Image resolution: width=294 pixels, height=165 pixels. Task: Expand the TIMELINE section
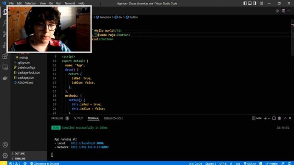(28, 159)
